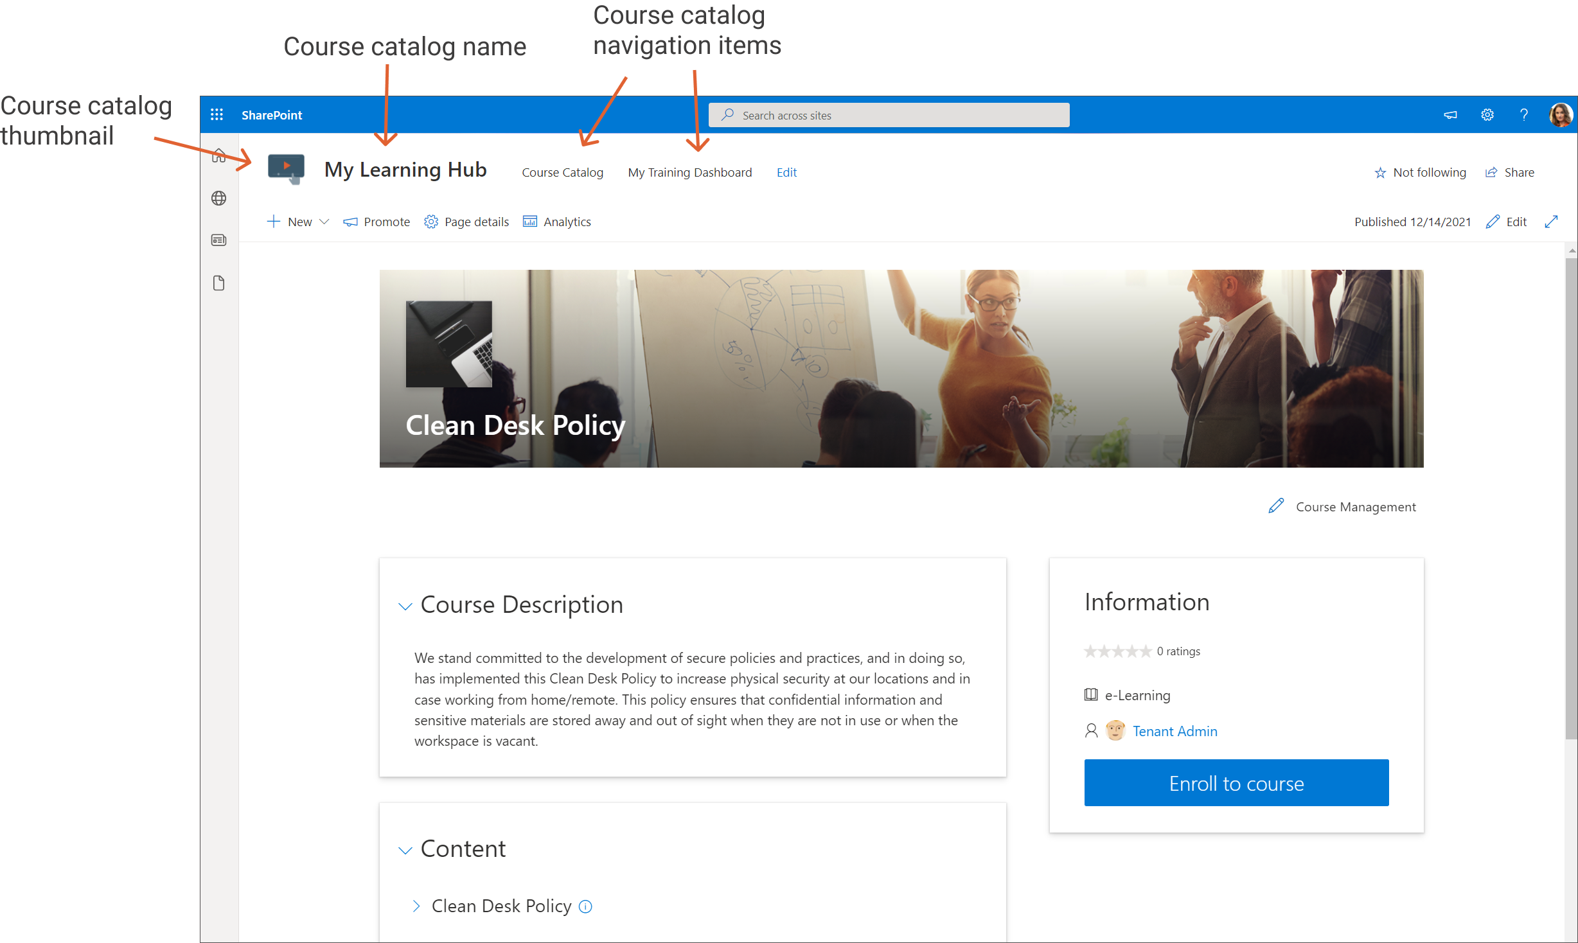Screen dimensions: 1578x943
Task: Open the New dropdown menu
Action: [298, 222]
